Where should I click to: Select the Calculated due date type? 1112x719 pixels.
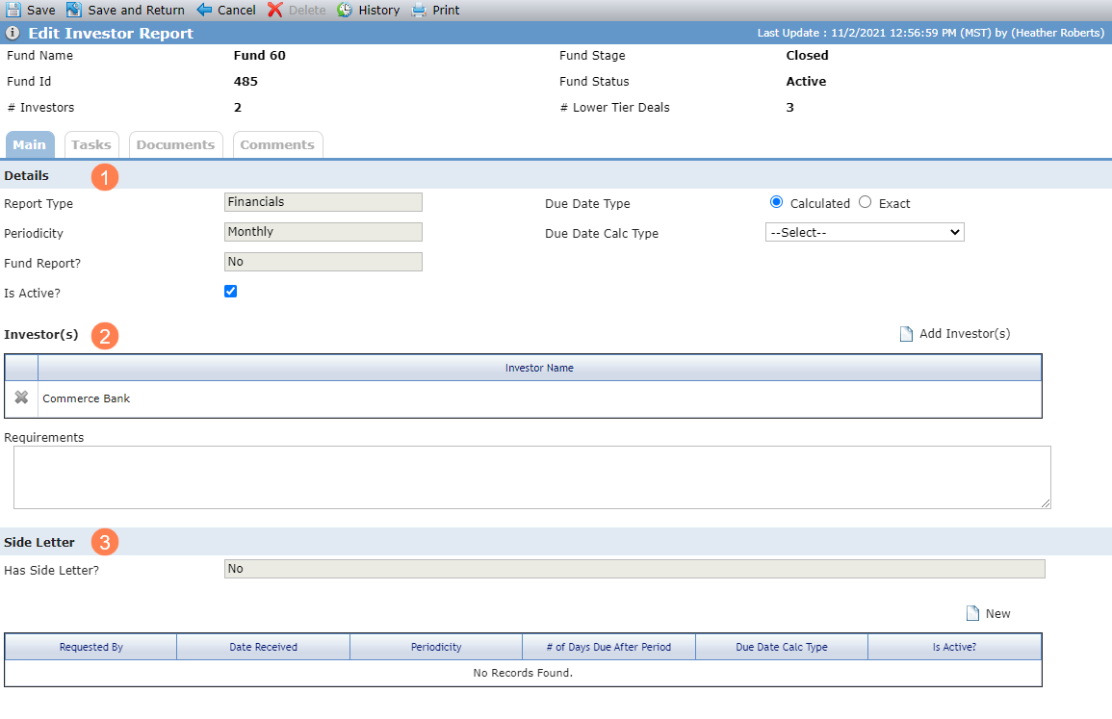coord(777,202)
